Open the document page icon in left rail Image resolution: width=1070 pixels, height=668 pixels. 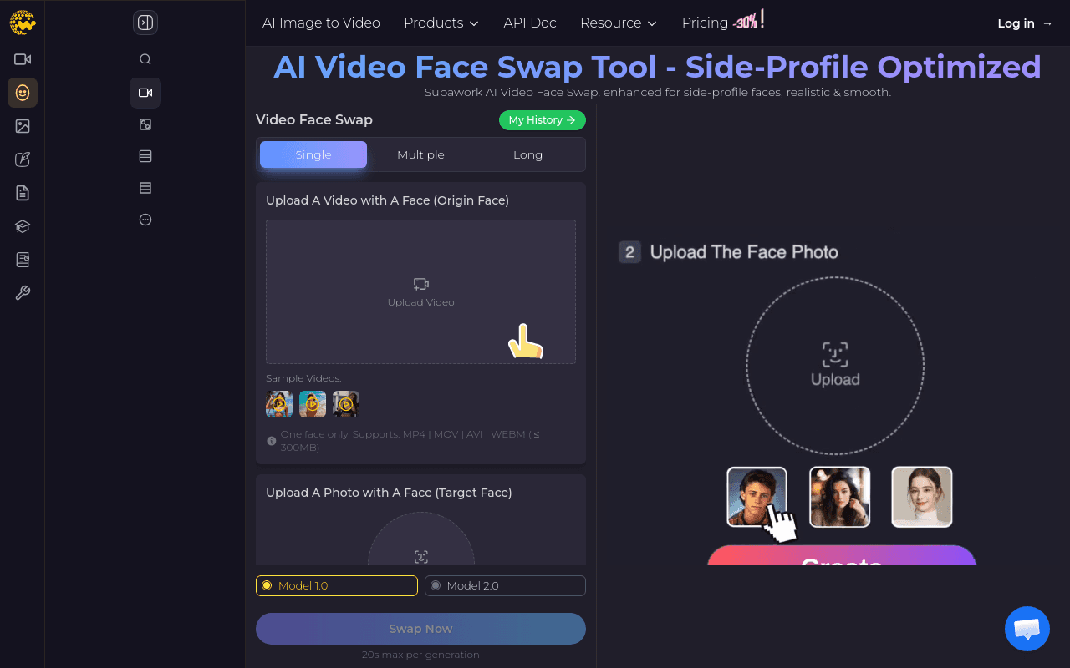pyautogui.click(x=23, y=193)
